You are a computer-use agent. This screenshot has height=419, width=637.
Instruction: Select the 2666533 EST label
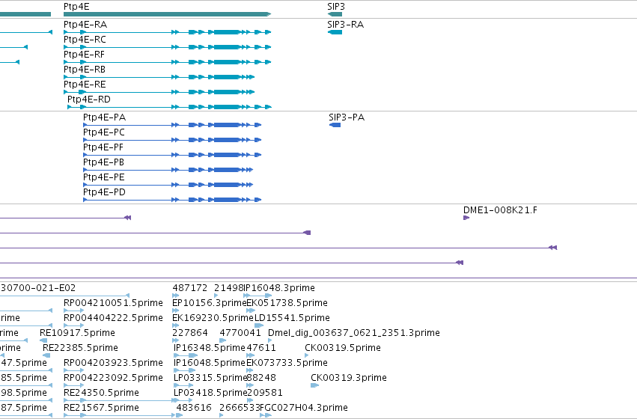click(x=240, y=409)
